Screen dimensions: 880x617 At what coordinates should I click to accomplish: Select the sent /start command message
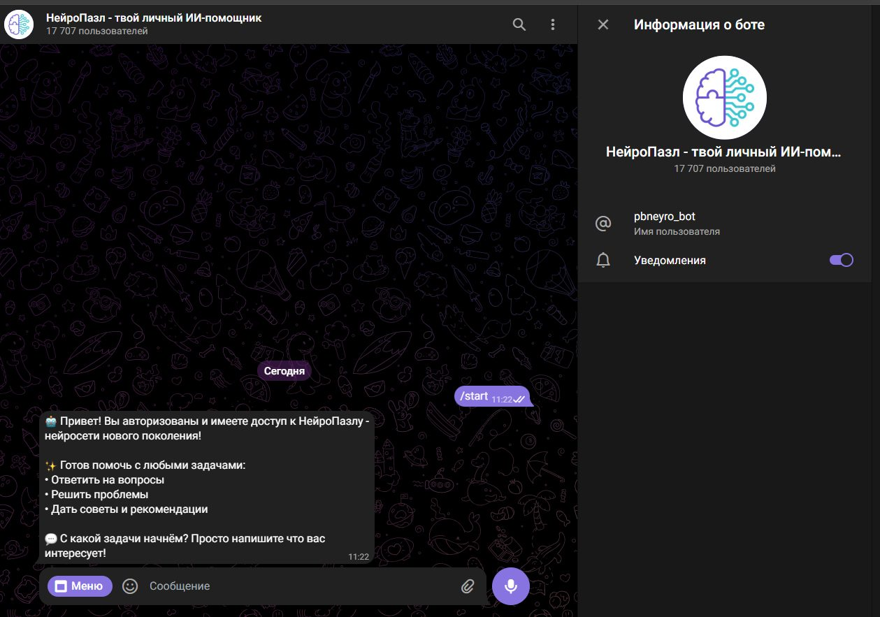coord(475,396)
